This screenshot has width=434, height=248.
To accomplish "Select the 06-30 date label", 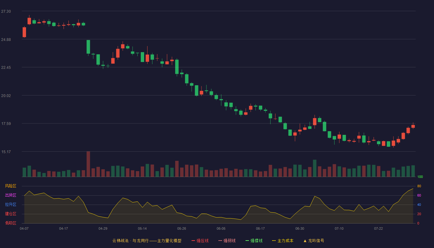I will click(x=300, y=228).
